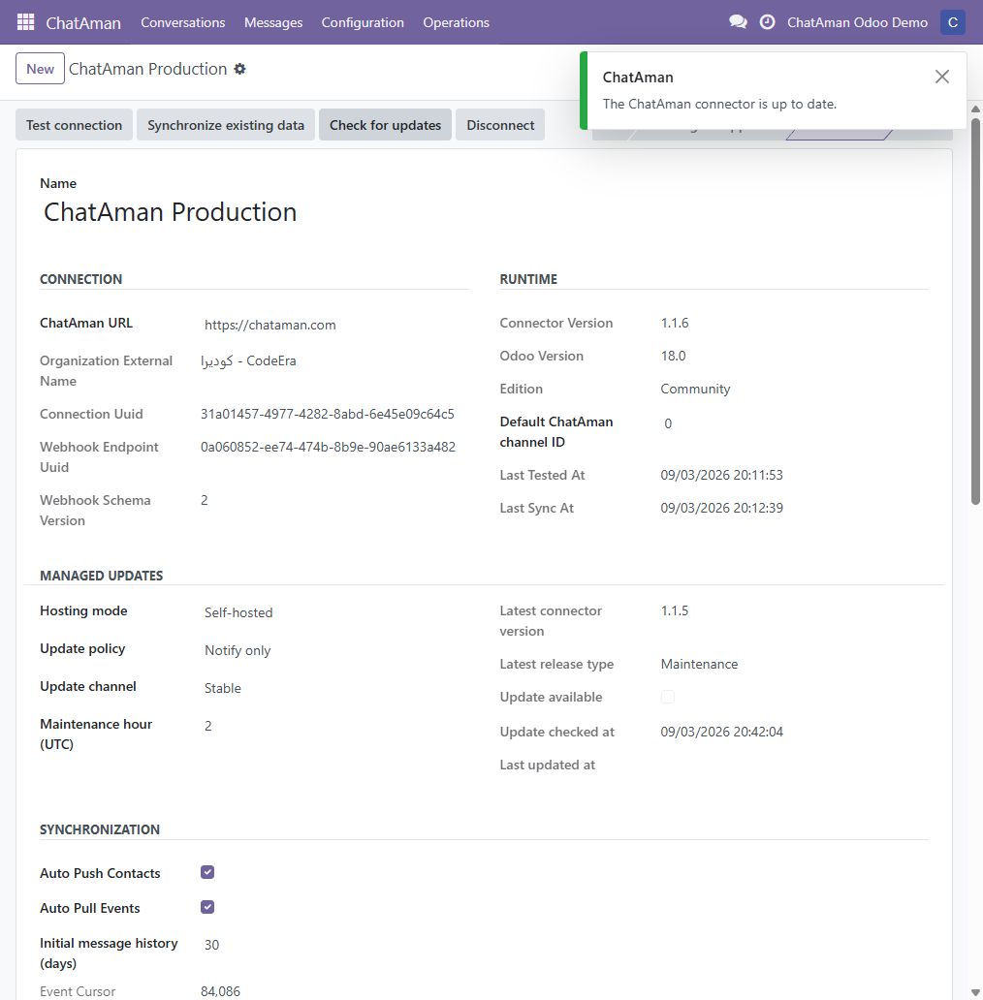Click Last Sync At value 09/03/2026 20:12:39
983x1000 pixels.
pos(721,509)
